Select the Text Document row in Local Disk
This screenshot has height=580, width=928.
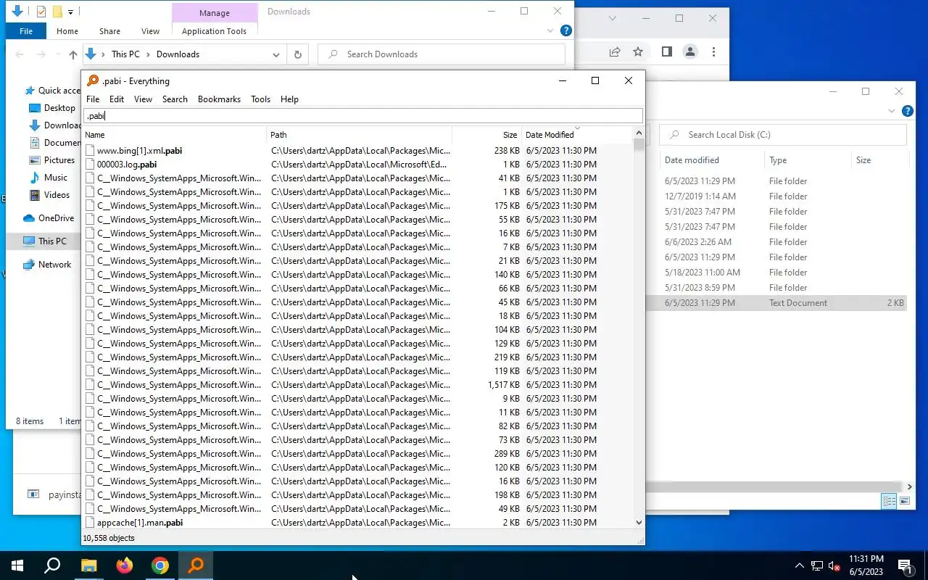[776, 303]
